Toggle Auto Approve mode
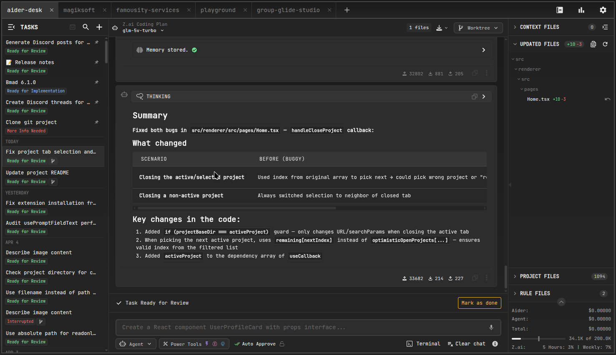The width and height of the screenshot is (616, 355). 255,344
